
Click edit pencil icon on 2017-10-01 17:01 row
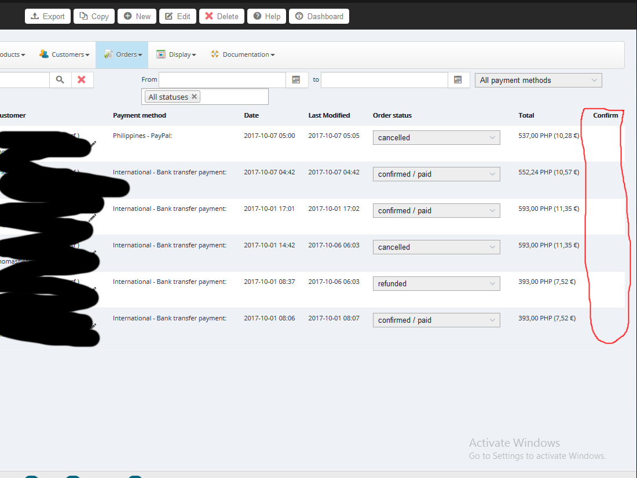[93, 217]
